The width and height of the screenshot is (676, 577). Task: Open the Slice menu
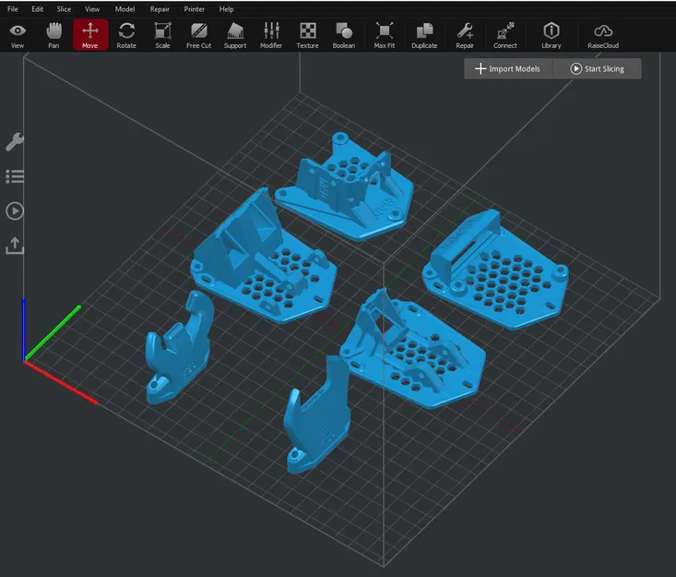pyautogui.click(x=64, y=9)
